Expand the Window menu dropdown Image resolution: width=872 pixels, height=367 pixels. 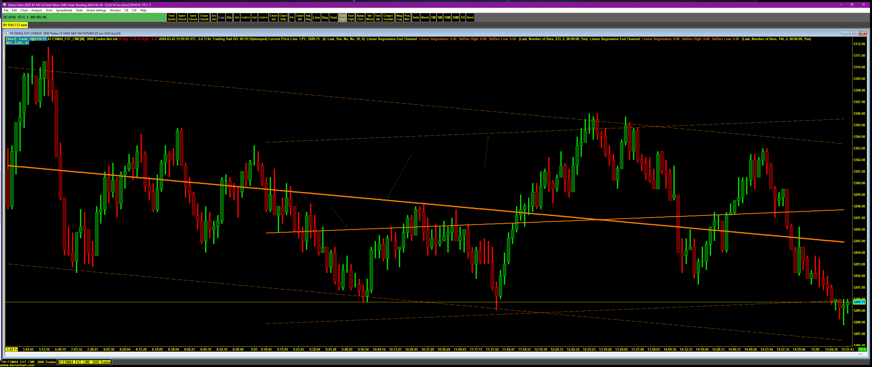pos(115,11)
